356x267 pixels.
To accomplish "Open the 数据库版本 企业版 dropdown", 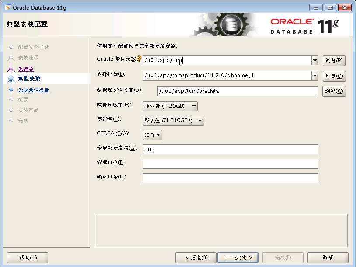I will coord(170,106).
